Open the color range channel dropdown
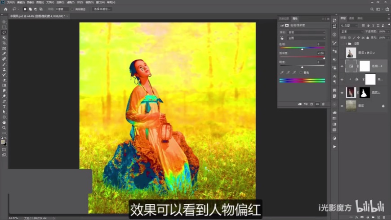The image size is (391, 220). [307, 38]
